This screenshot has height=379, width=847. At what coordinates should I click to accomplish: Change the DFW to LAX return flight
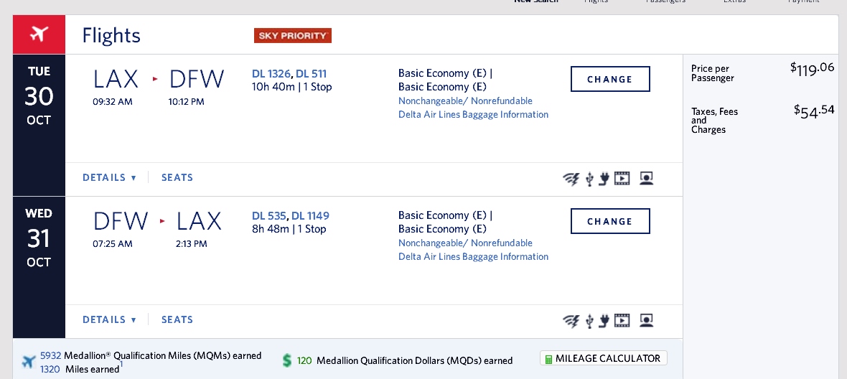(x=610, y=222)
